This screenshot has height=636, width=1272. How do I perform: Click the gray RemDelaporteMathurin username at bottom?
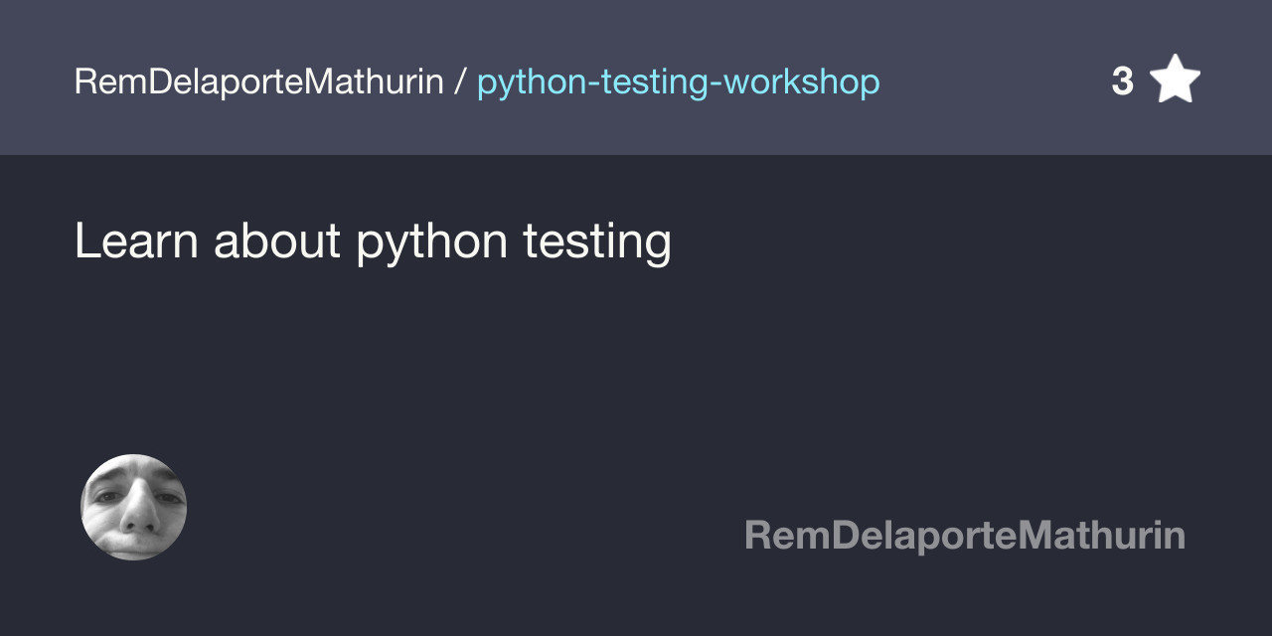pyautogui.click(x=965, y=536)
